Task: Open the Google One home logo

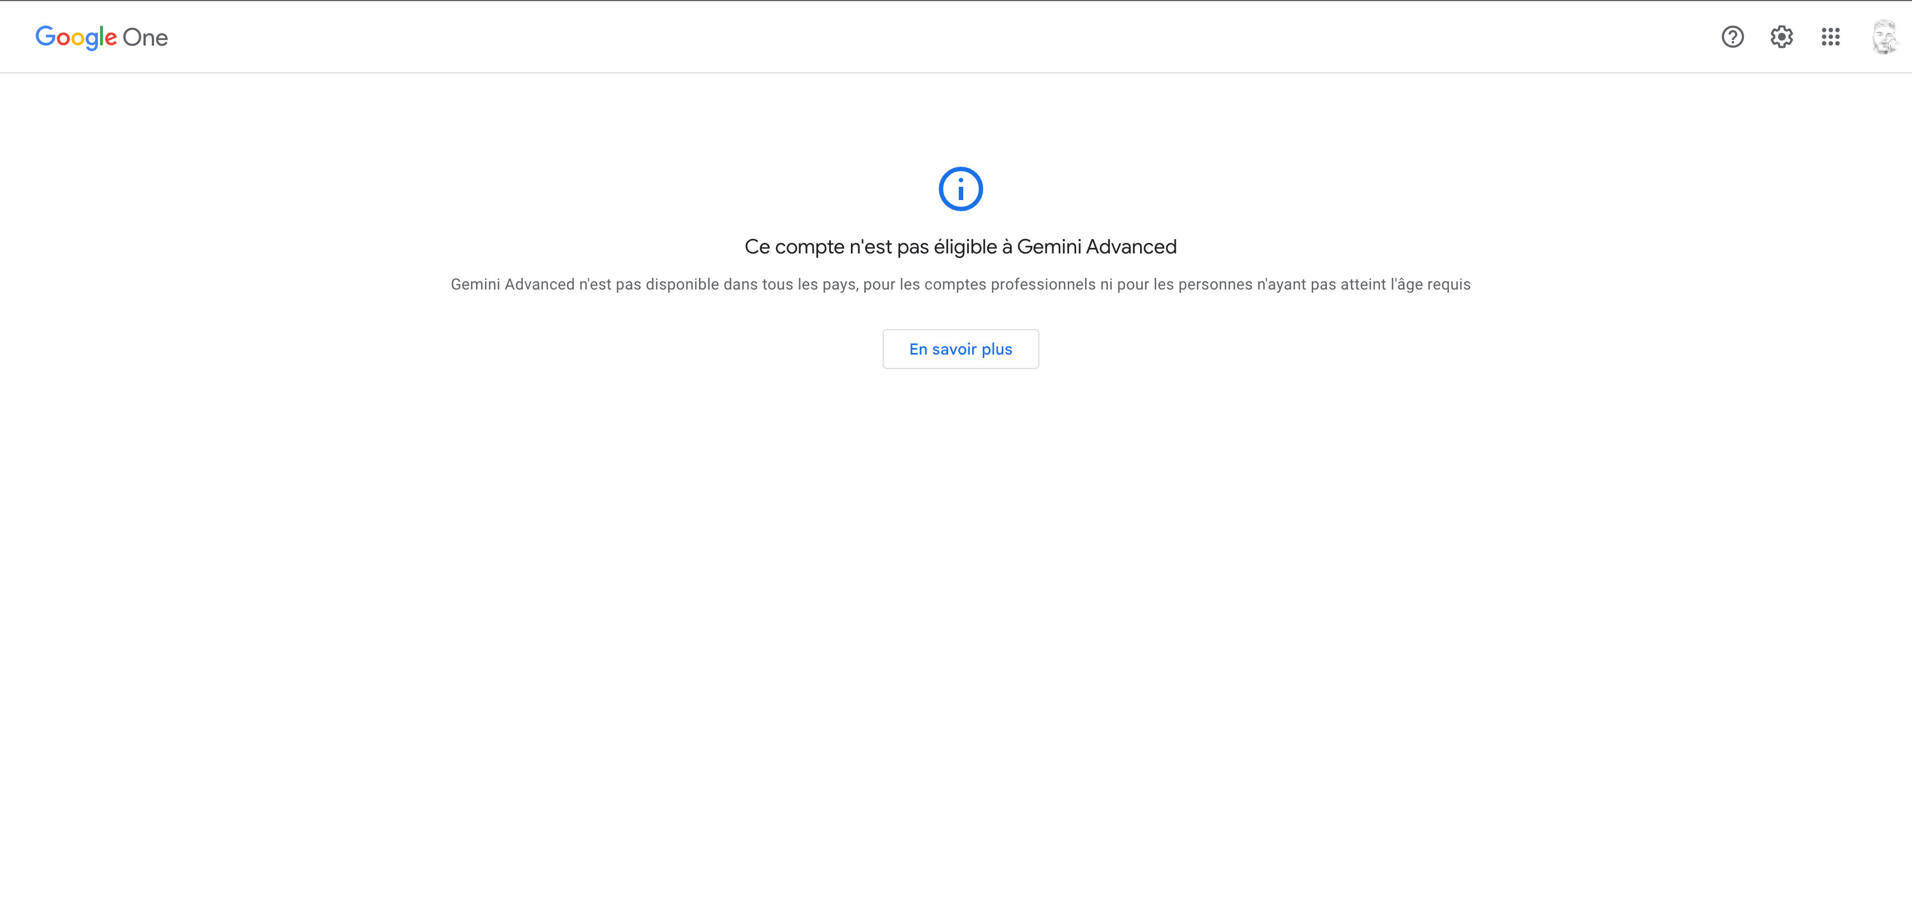Action: [x=102, y=37]
